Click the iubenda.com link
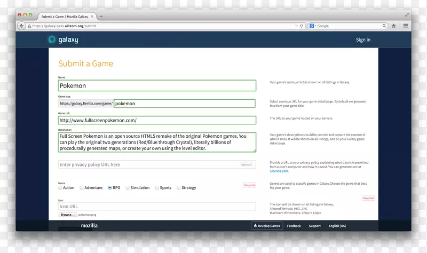 tap(279, 171)
